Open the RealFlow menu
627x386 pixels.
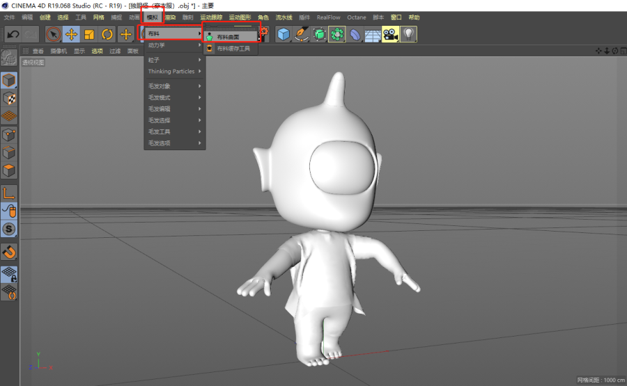coord(328,17)
